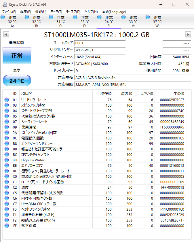Switch to drive D: tab at 38 °C
This screenshot has height=242, width=194.
pyautogui.click(x=85, y=22)
